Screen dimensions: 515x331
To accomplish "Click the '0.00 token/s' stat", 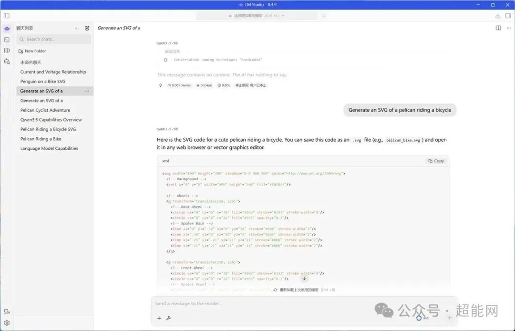I will tap(179, 85).
